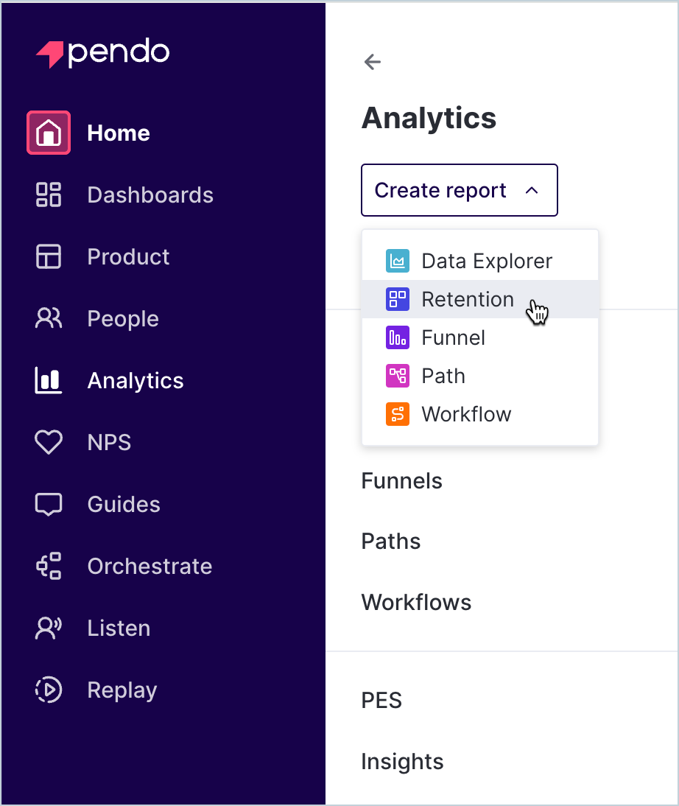The height and width of the screenshot is (806, 679).
Task: Open Listen label in sidebar
Action: (x=119, y=628)
